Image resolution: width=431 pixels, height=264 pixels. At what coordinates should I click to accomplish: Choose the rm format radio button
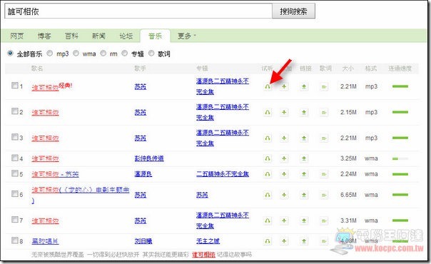point(103,53)
